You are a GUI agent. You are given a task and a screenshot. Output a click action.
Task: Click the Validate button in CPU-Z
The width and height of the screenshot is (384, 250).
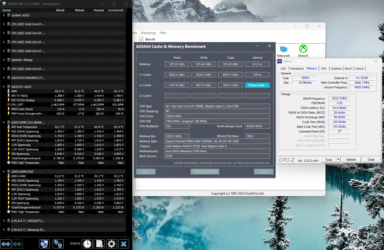[351, 160]
